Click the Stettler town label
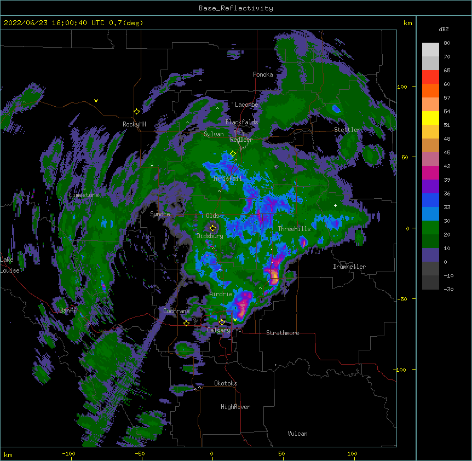Viewport: 472px width, 461px height. pos(347,130)
